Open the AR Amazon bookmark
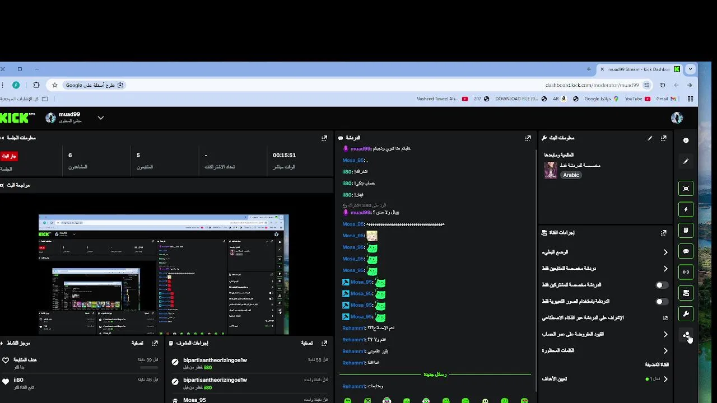This screenshot has width=717, height=403. [x=560, y=99]
